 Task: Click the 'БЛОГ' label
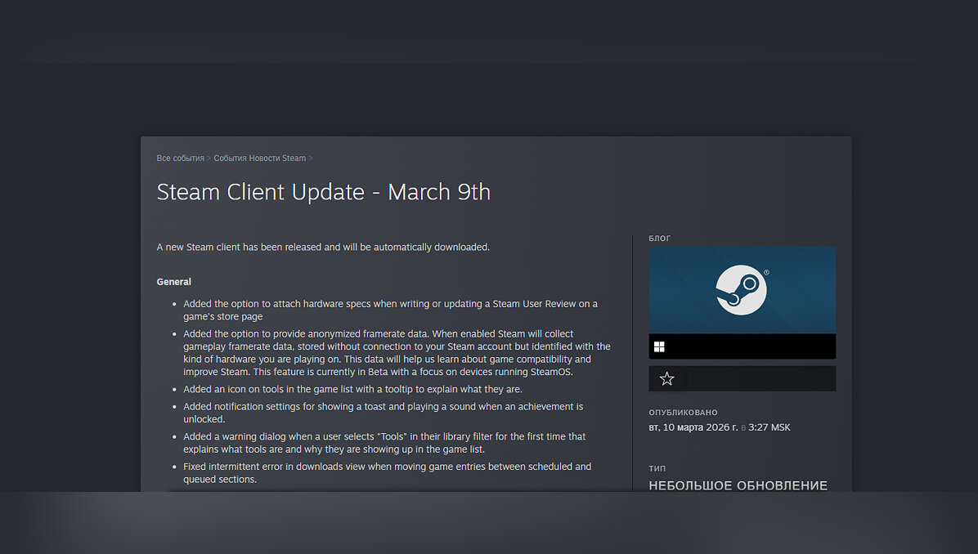point(659,238)
